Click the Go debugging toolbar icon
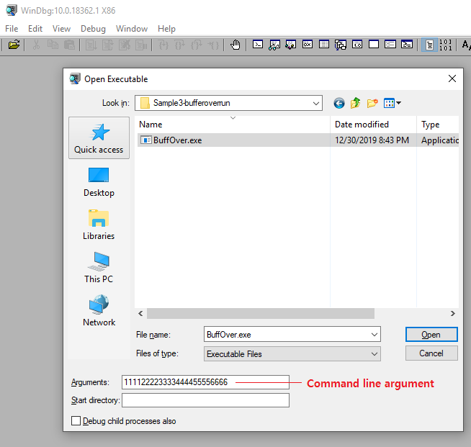This screenshot has width=471, height=447. click(x=91, y=45)
